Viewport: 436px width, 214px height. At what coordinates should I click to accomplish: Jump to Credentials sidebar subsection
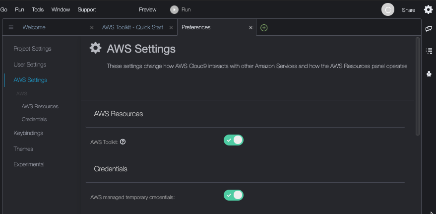(x=34, y=119)
